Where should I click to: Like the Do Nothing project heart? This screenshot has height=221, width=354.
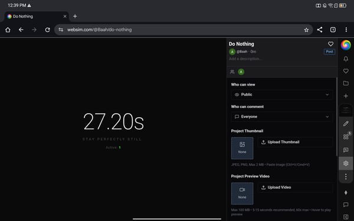coord(330,44)
